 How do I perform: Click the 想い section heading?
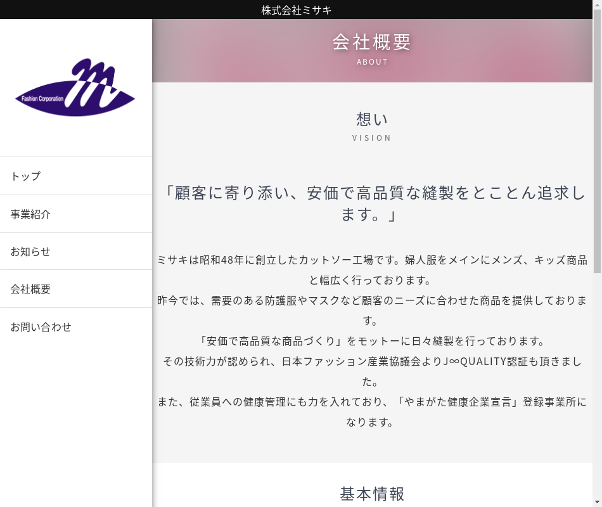point(372,119)
